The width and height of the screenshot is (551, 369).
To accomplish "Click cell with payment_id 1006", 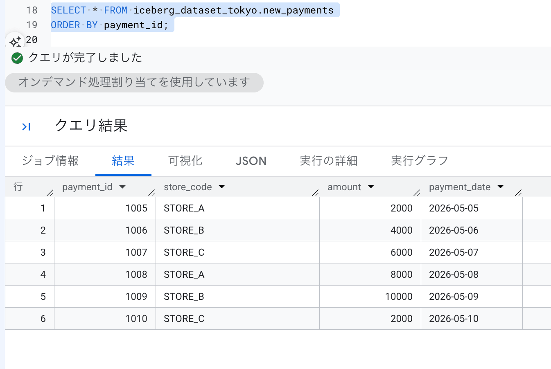I will pyautogui.click(x=105, y=230).
